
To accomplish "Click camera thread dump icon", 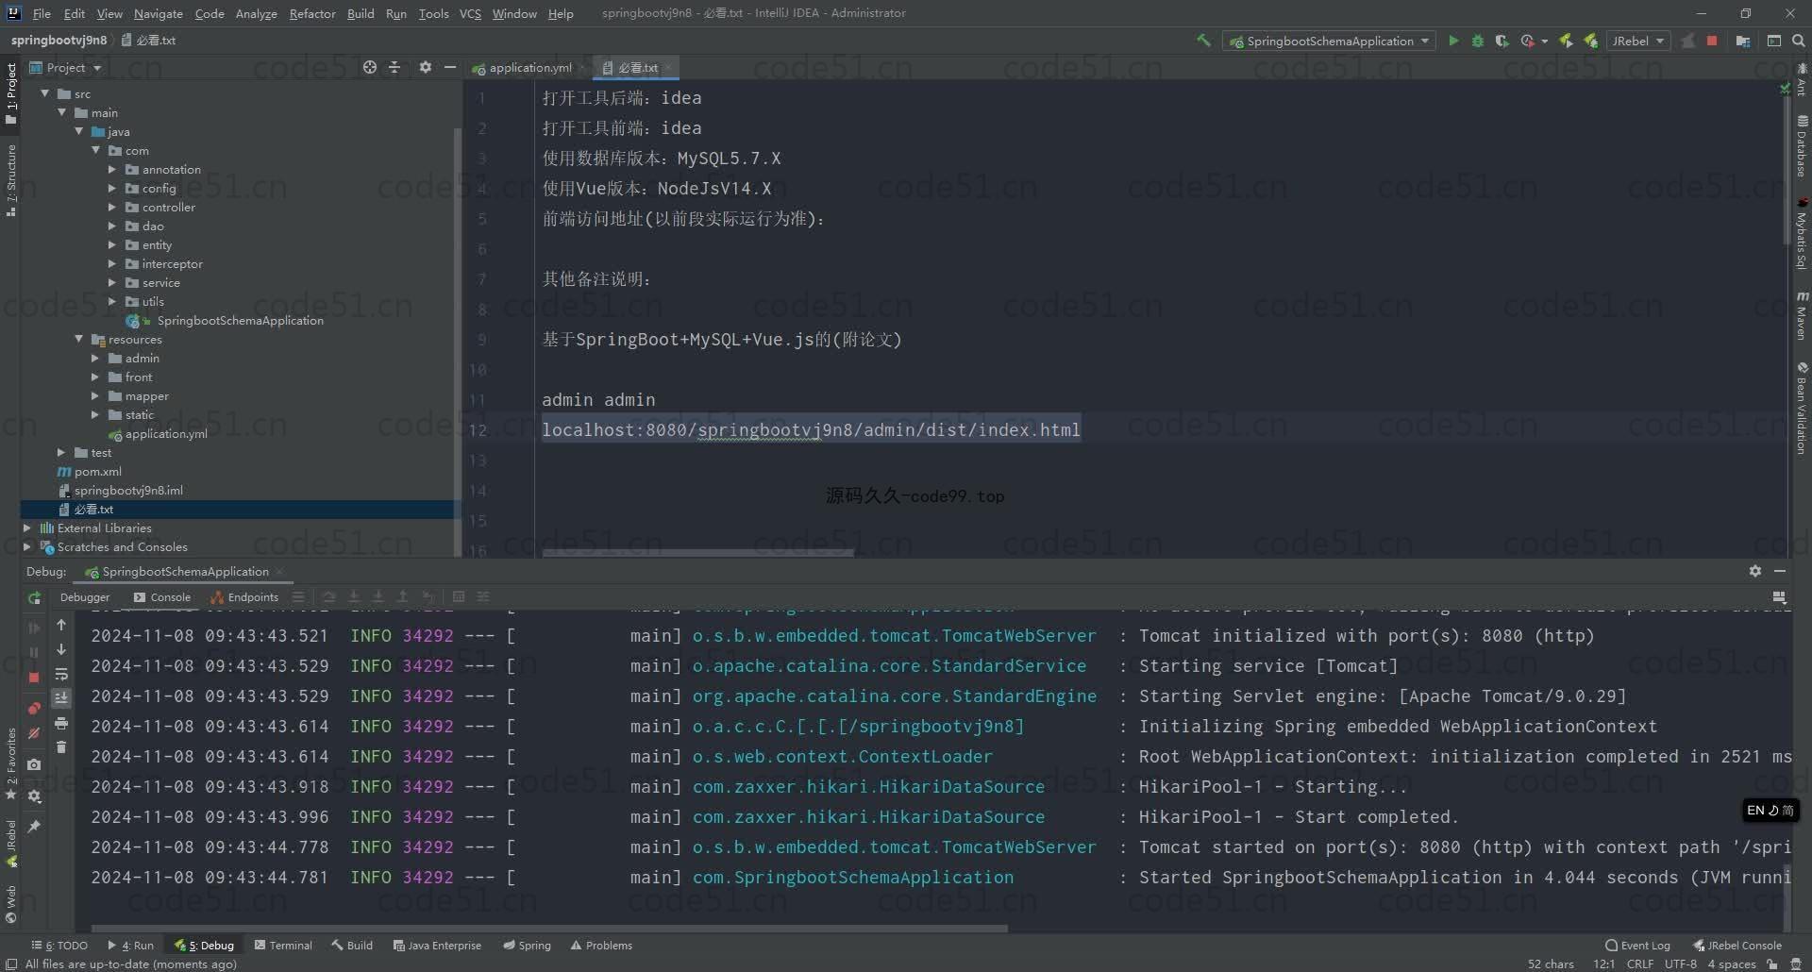I will (34, 764).
